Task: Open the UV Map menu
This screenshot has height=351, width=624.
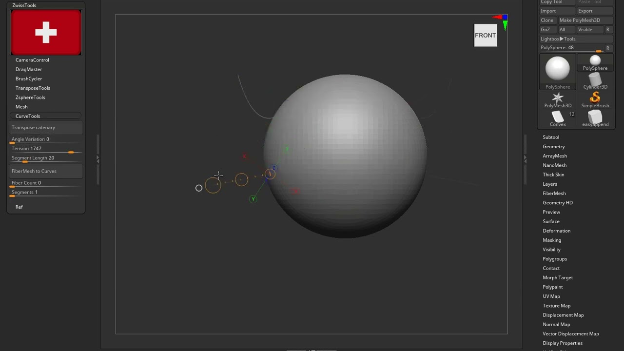Action: click(x=551, y=296)
